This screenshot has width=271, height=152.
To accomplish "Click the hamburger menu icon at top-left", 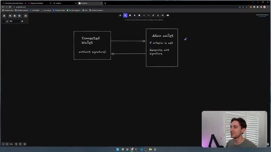I will click(x=4, y=16).
